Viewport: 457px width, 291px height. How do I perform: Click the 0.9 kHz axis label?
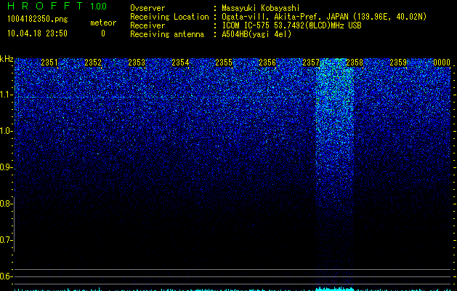click(7, 167)
